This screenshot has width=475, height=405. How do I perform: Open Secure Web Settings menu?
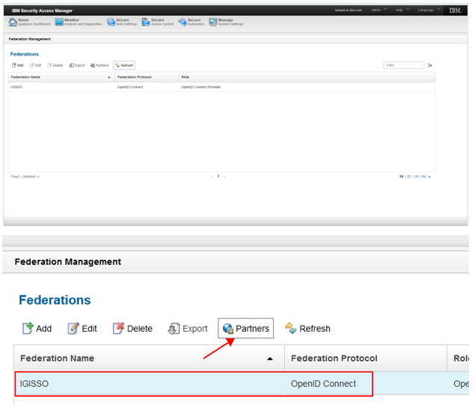pyautogui.click(x=122, y=22)
